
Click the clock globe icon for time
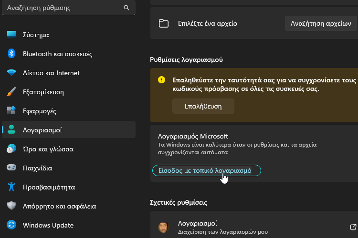click(11, 149)
